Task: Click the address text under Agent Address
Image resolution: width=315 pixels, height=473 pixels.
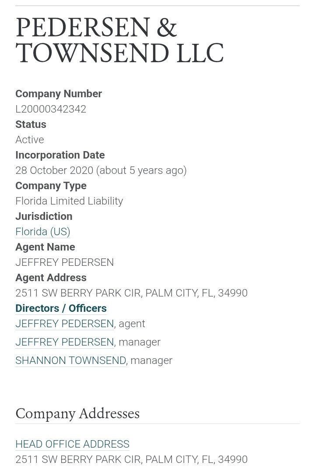Action: (131, 293)
